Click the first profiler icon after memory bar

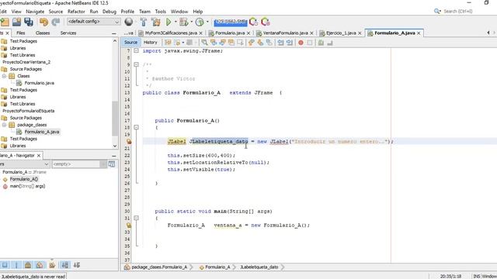pos(253,22)
